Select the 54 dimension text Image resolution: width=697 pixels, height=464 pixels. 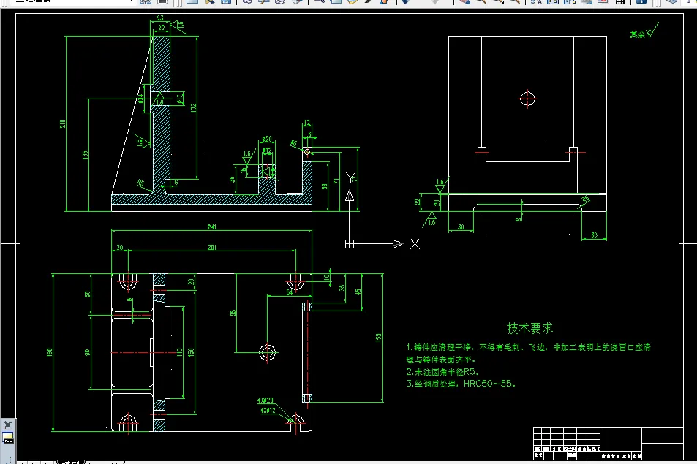[x=290, y=292]
